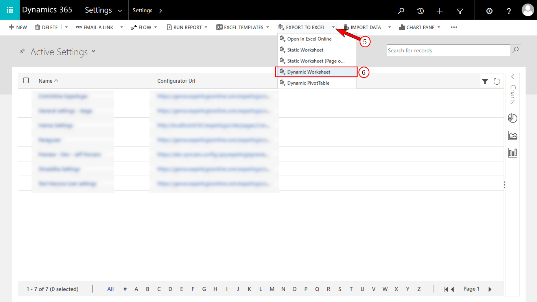
Task: Click the quick create plus icon
Action: pos(440,11)
